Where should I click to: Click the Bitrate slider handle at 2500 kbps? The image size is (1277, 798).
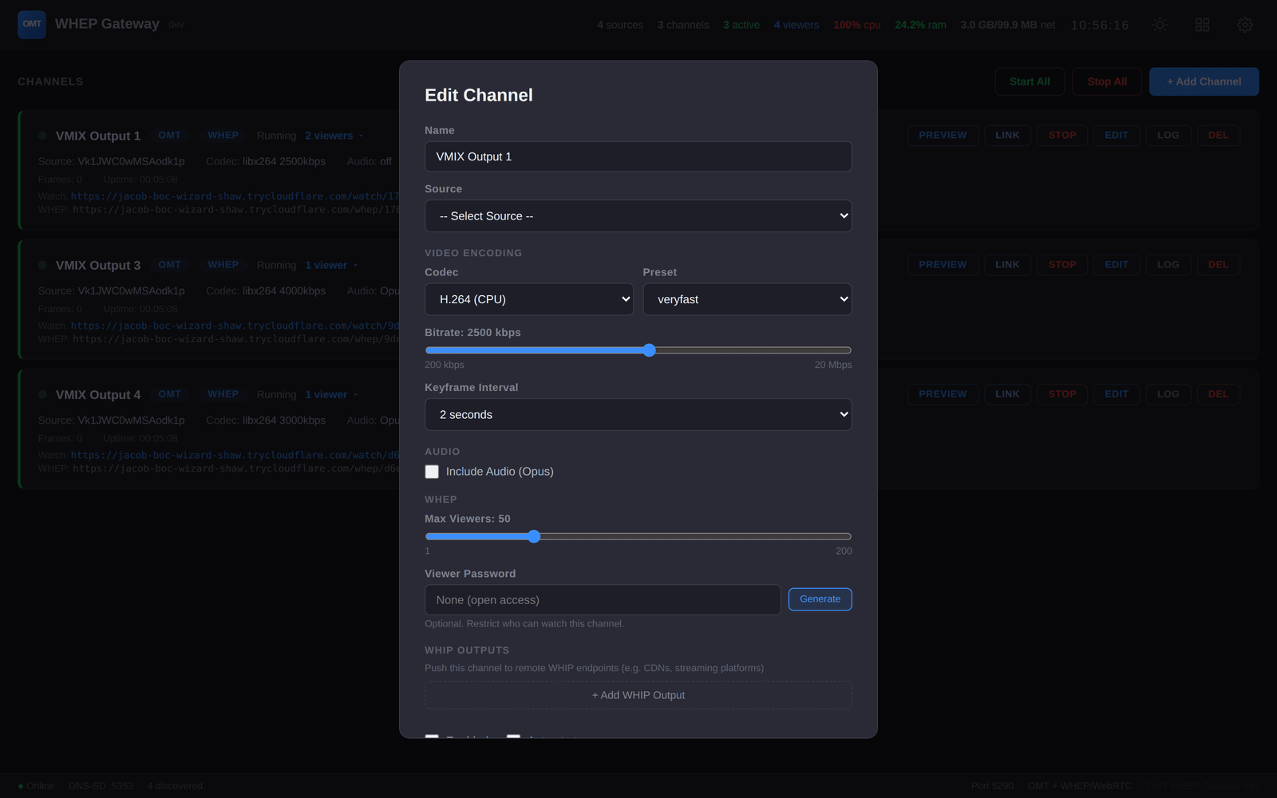point(649,350)
